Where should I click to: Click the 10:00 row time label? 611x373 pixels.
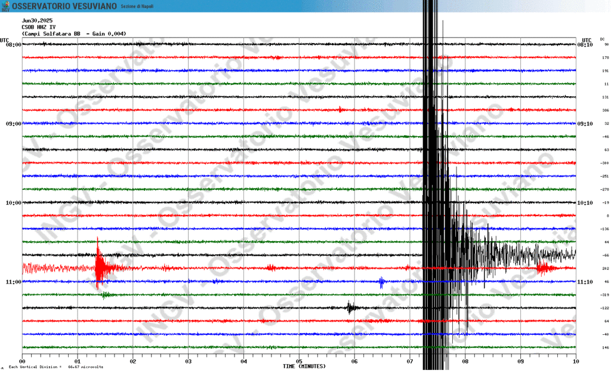(14, 203)
